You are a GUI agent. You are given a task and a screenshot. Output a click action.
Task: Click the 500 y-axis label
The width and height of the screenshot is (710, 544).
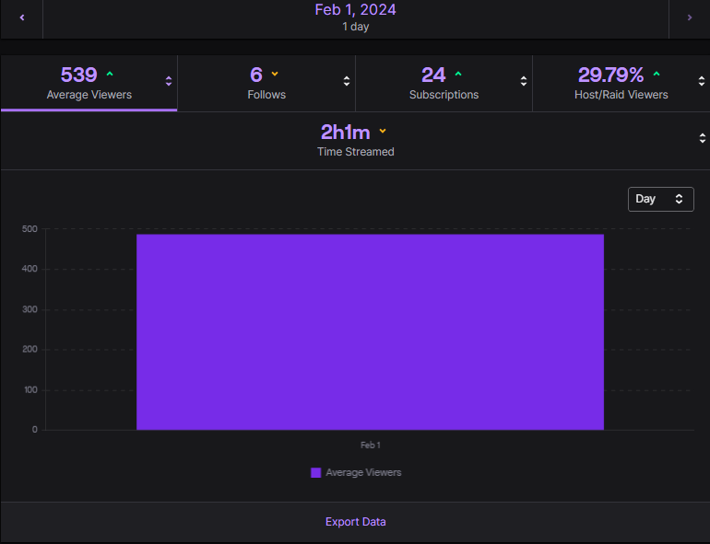pos(30,229)
